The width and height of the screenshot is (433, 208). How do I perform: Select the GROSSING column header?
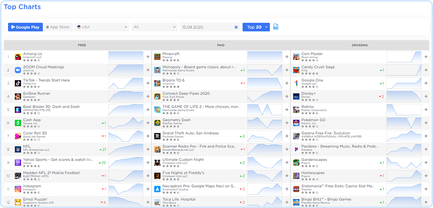point(359,45)
